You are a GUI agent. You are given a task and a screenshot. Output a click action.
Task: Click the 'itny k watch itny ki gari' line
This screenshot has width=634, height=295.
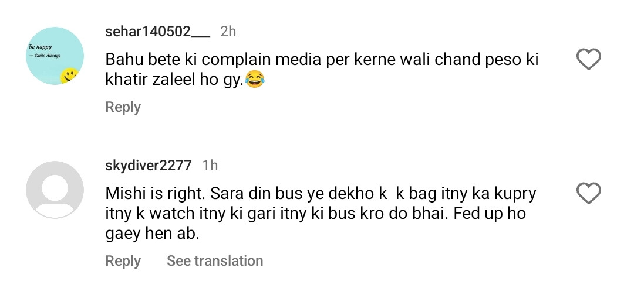[315, 214]
